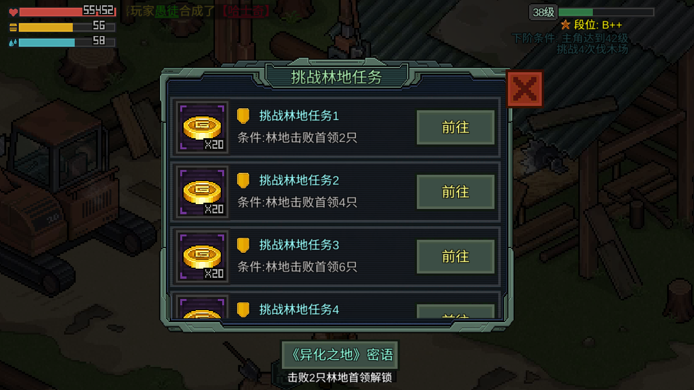Click gold coin reward icon of task 4

pos(202,307)
